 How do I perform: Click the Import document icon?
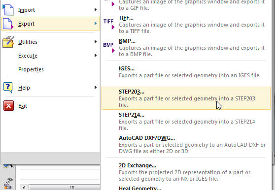click(8, 10)
